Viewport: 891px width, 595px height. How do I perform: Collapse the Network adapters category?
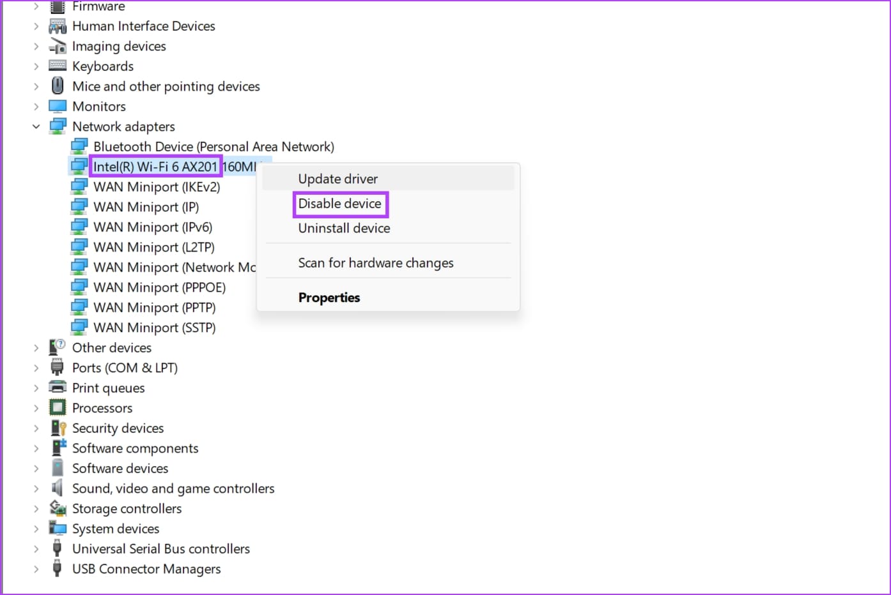tap(36, 126)
